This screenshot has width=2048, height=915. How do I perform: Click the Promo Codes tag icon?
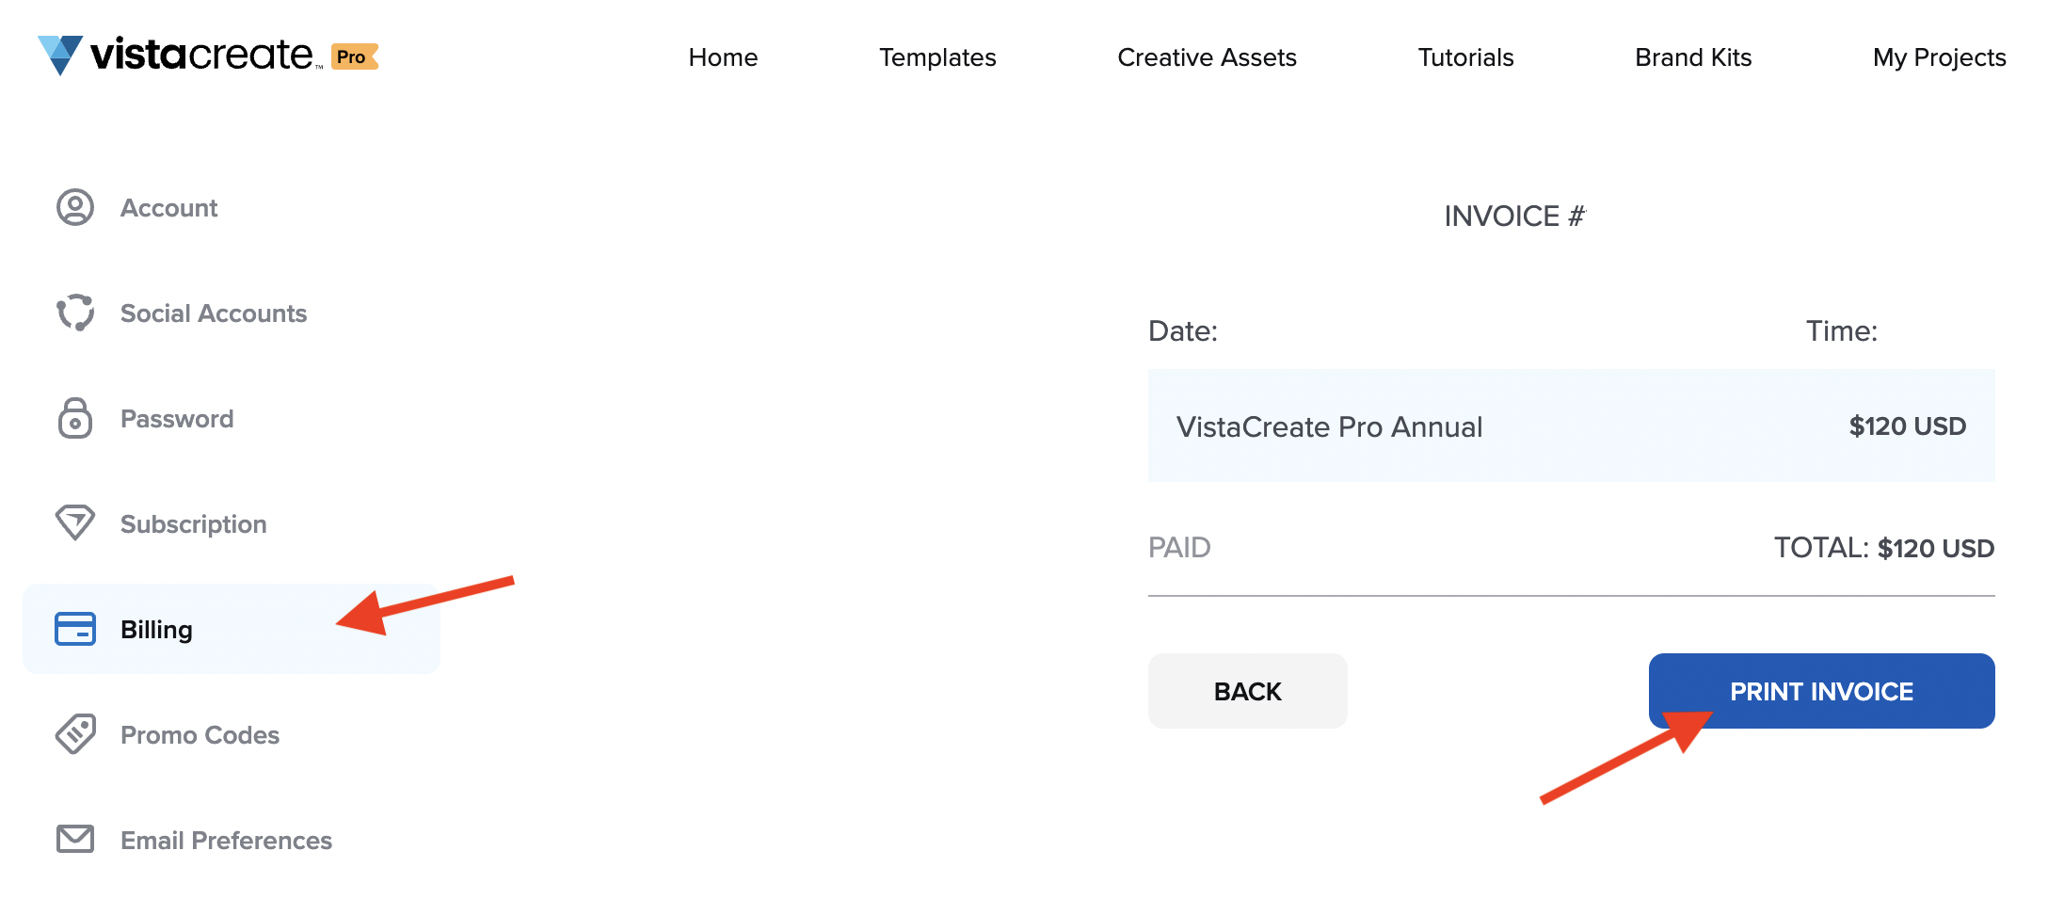[75, 734]
